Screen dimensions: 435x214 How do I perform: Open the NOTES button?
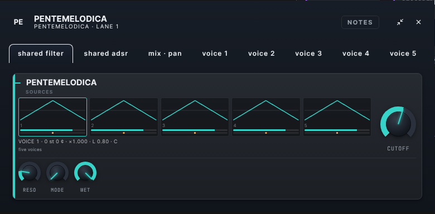[x=360, y=22]
